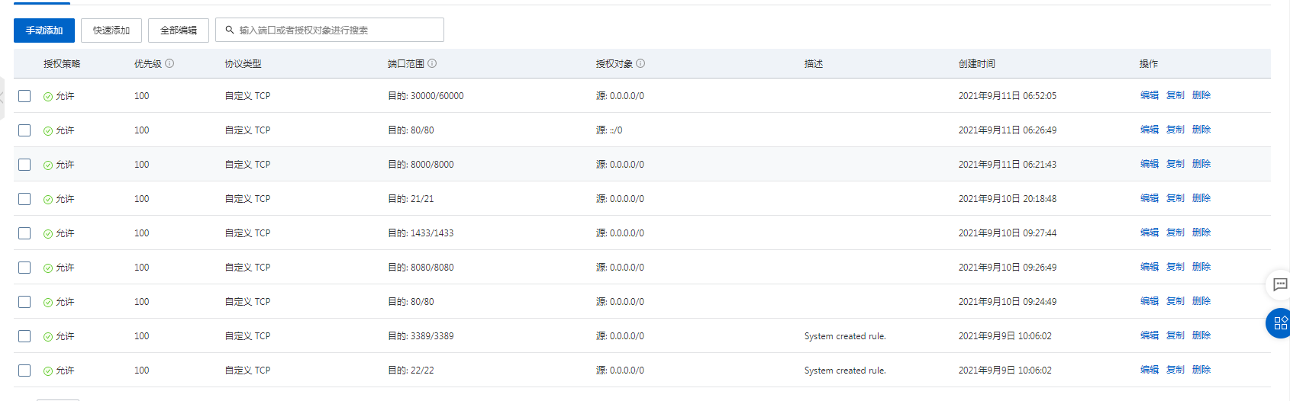Click the 手动添加 button

44,30
